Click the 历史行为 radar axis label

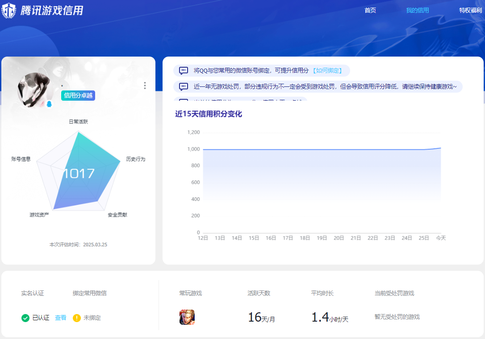point(135,159)
